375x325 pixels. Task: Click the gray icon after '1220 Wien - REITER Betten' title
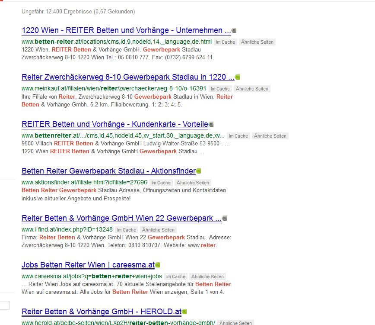(x=234, y=30)
